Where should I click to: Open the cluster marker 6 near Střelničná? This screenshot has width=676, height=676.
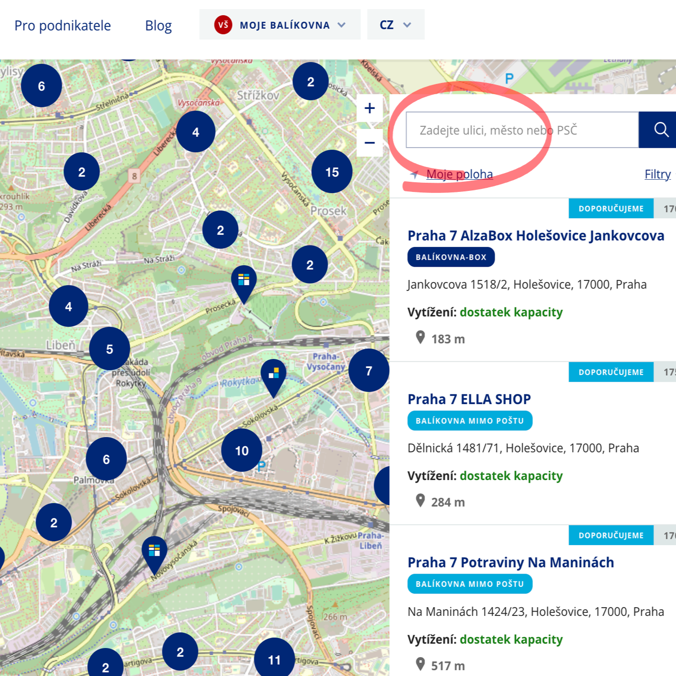(42, 86)
